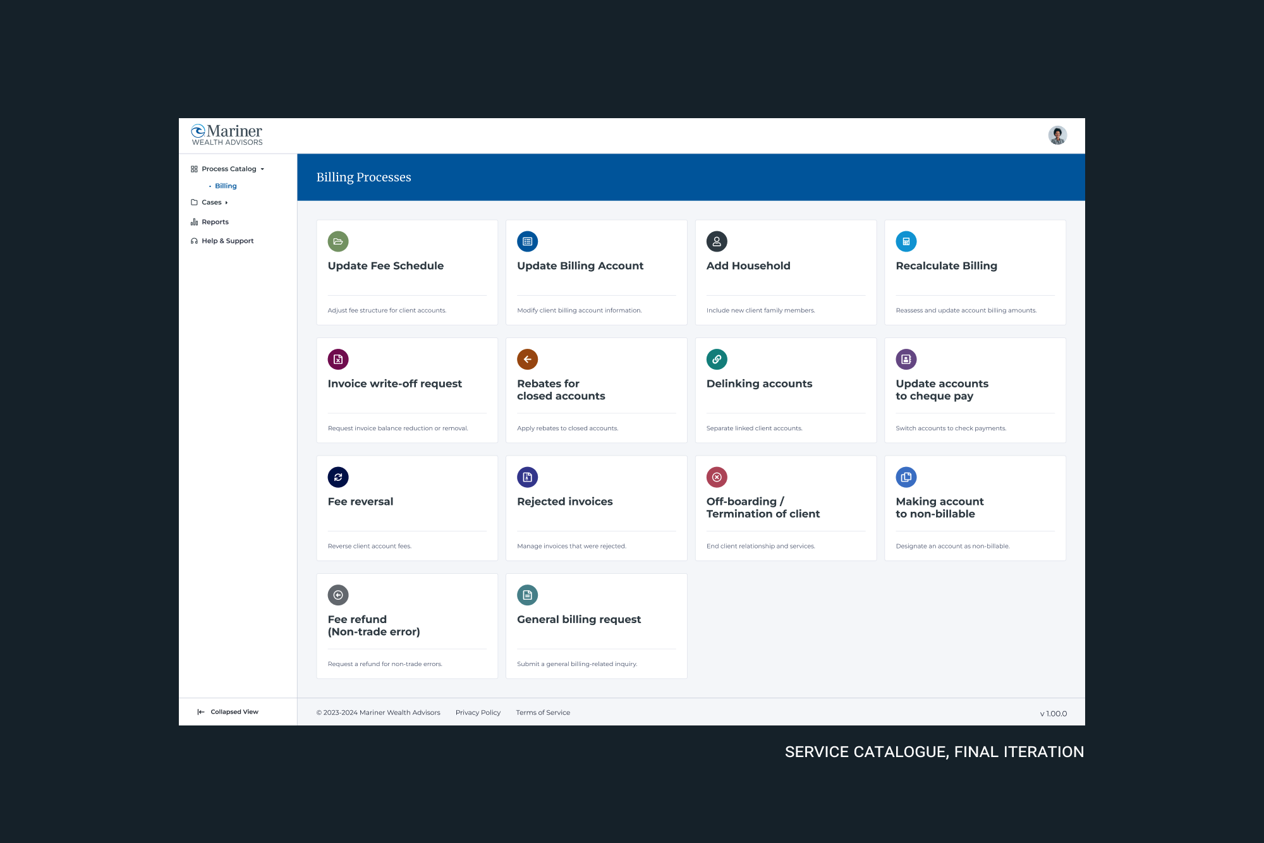Click the Update Billing Account list icon
Screen dimensions: 1264x843
tap(527, 241)
